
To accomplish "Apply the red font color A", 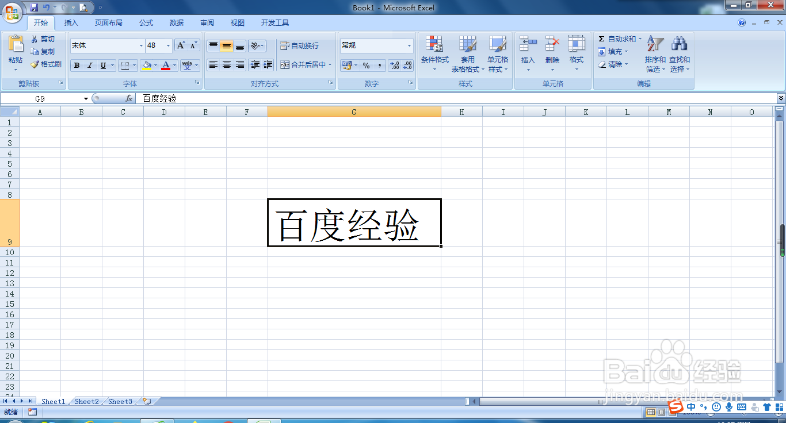I will click(x=166, y=66).
